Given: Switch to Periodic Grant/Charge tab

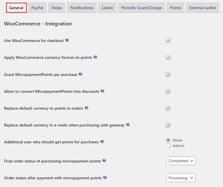Looking at the screenshot, I should [142, 8].
